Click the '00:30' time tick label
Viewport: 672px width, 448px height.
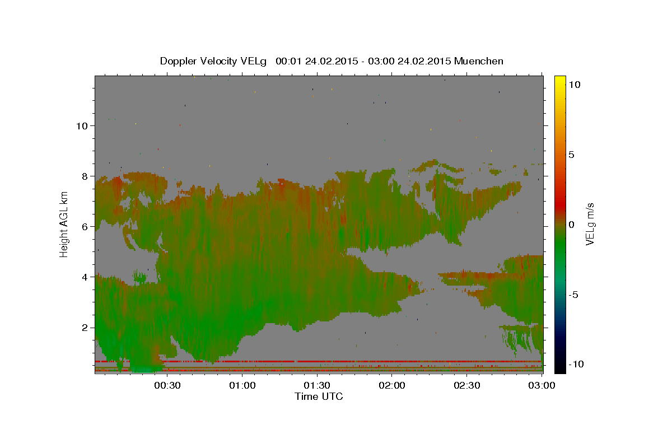(167, 386)
